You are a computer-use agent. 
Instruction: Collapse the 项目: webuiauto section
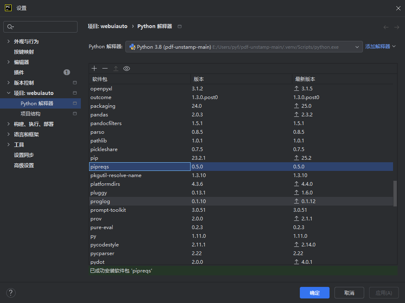[x=8, y=93]
